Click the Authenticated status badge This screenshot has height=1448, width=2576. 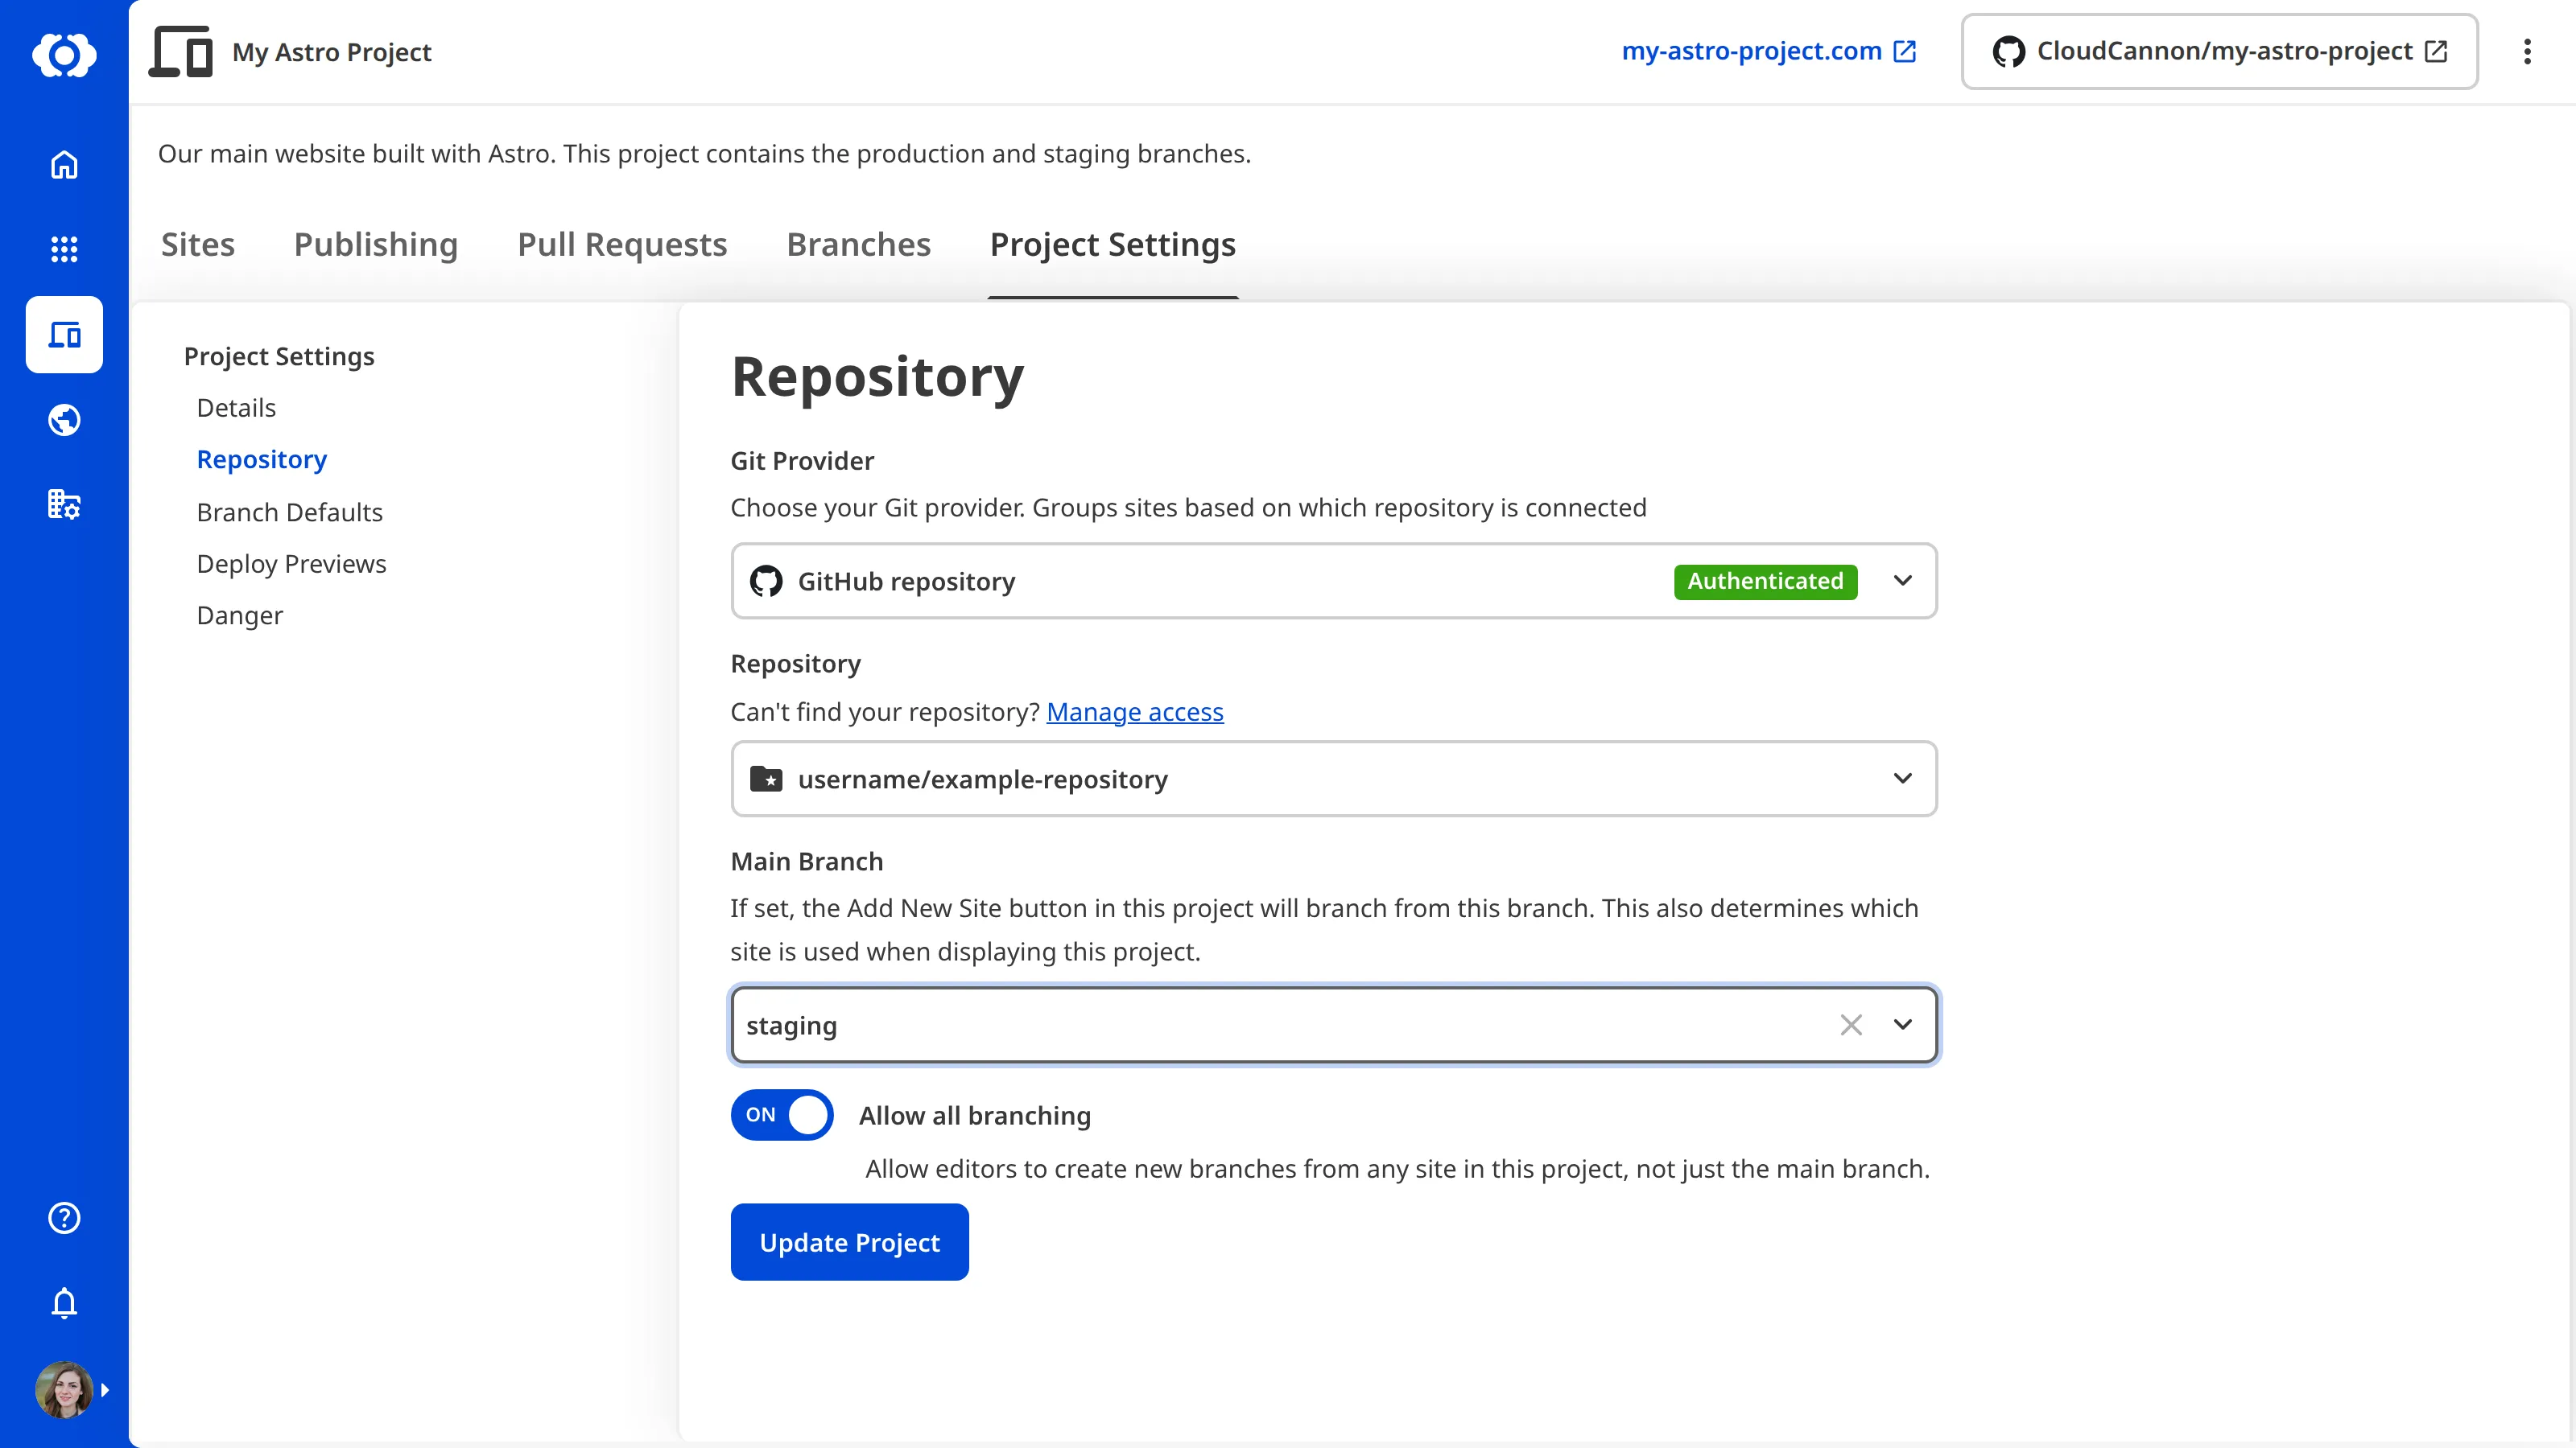[1765, 581]
